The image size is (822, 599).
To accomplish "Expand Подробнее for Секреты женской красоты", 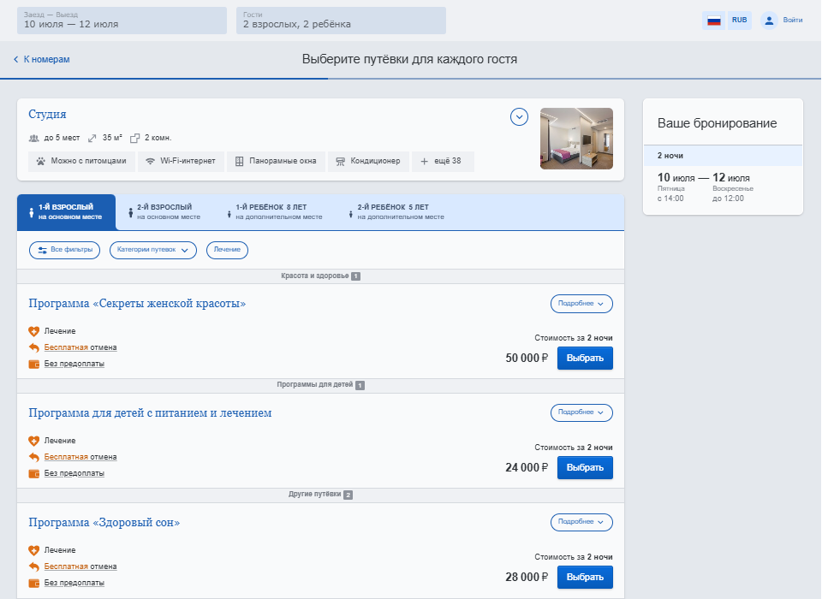I will point(581,304).
